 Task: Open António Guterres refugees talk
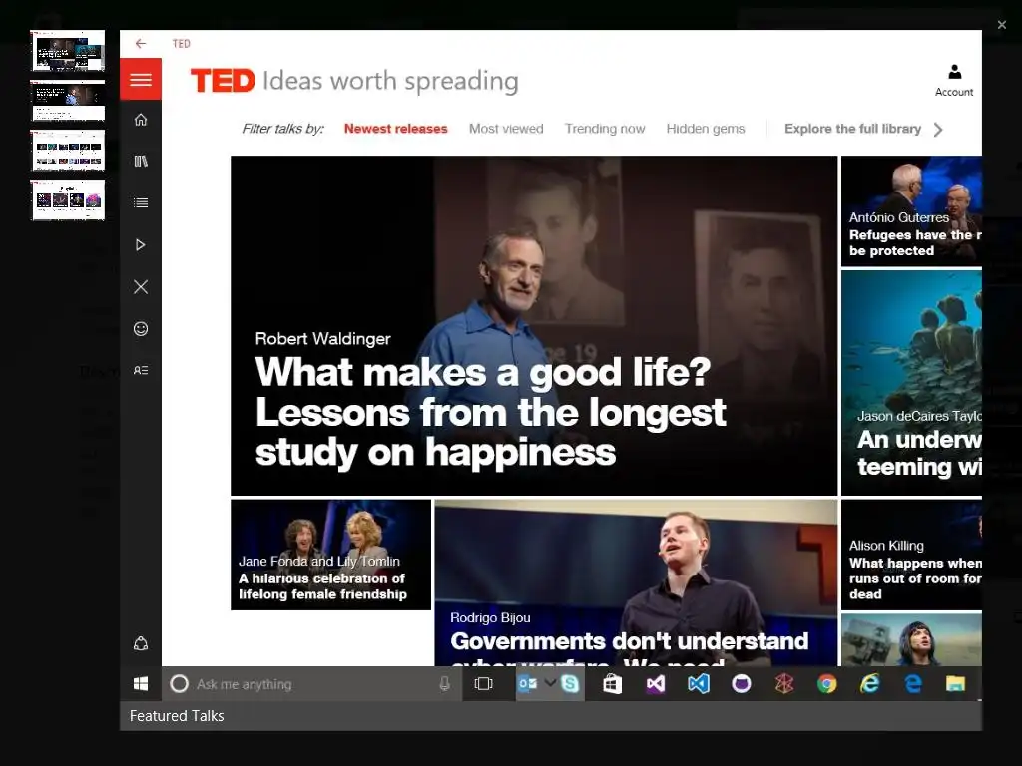click(x=911, y=211)
